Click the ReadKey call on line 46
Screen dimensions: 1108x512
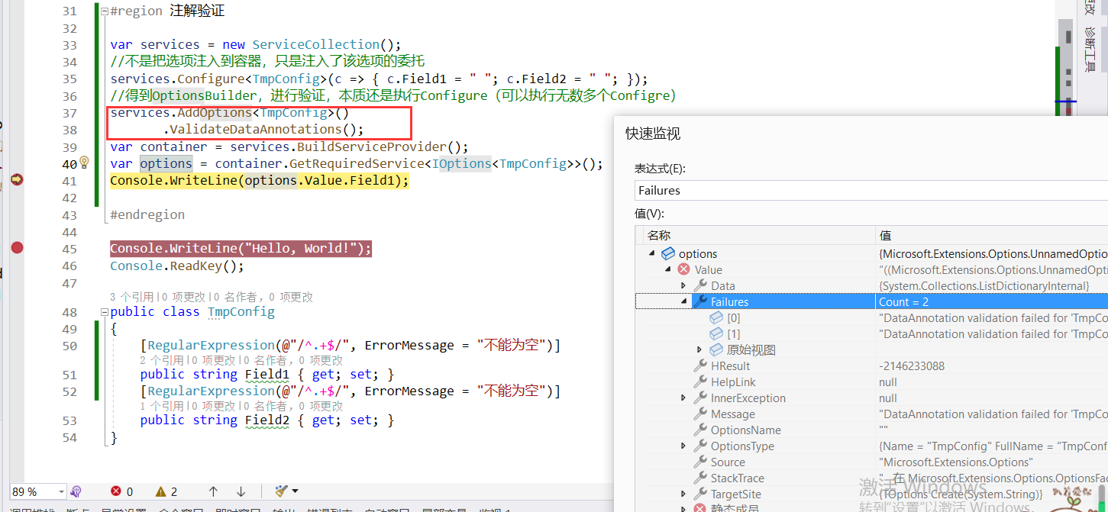194,266
